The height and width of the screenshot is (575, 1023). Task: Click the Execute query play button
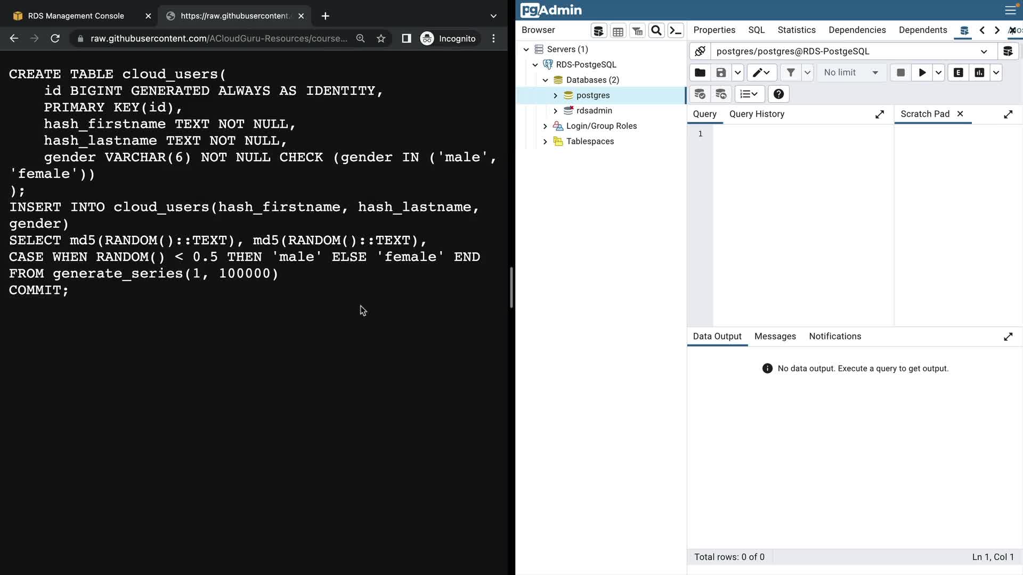(922, 73)
